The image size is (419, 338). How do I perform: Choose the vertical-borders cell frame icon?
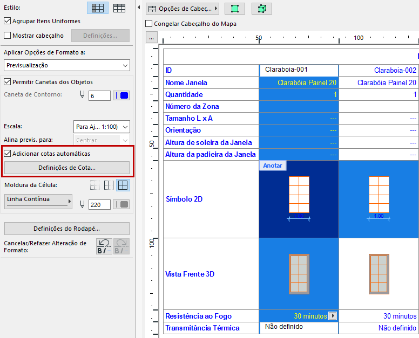pos(109,185)
